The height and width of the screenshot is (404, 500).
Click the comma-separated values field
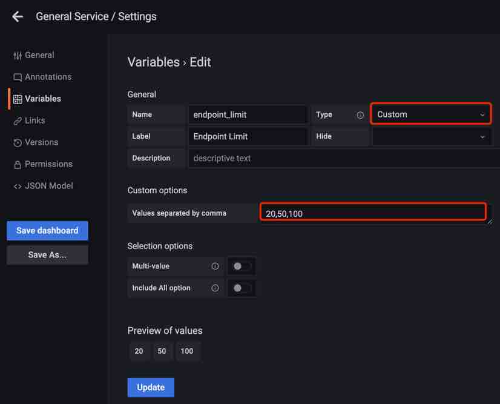click(373, 213)
